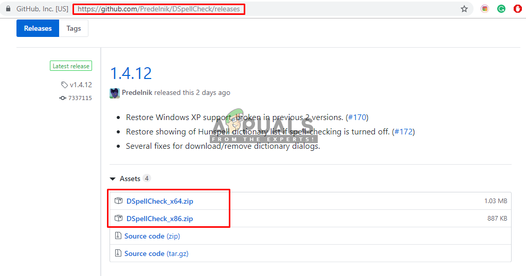Click the tag icon beside v1.4.12
This screenshot has height=276, width=526.
pos(64,85)
